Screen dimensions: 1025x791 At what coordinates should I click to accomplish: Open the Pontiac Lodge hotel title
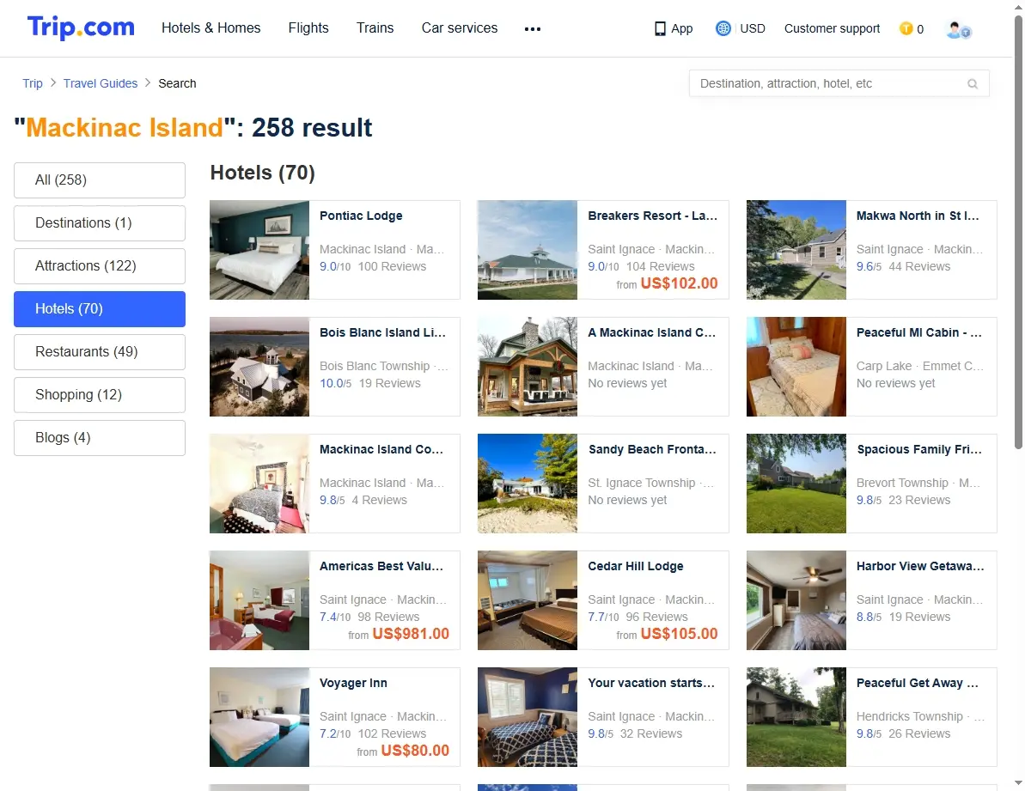tap(361, 216)
